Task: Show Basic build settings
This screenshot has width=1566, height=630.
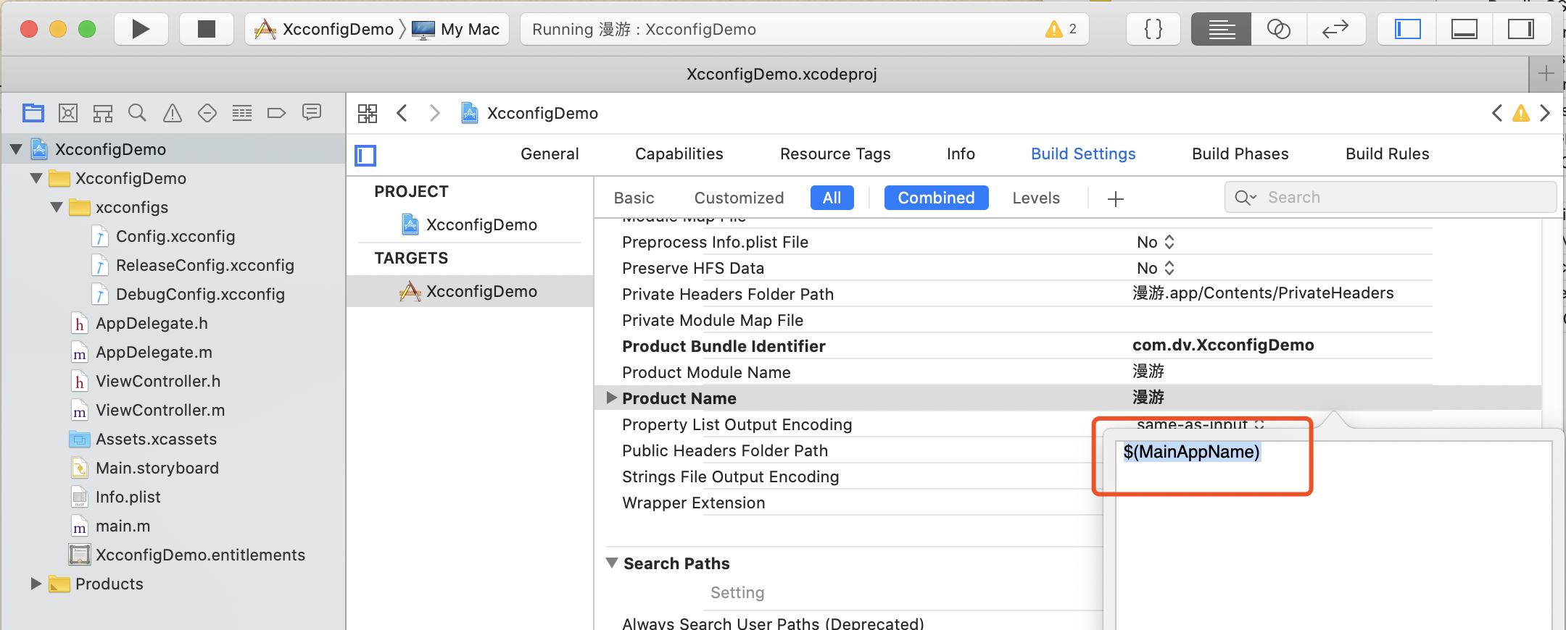Action: click(634, 198)
